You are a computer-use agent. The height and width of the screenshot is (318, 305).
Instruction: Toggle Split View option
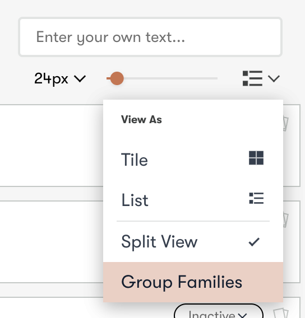[193, 242]
